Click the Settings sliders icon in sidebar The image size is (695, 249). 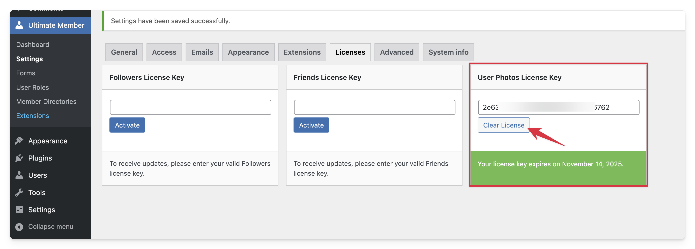click(19, 210)
